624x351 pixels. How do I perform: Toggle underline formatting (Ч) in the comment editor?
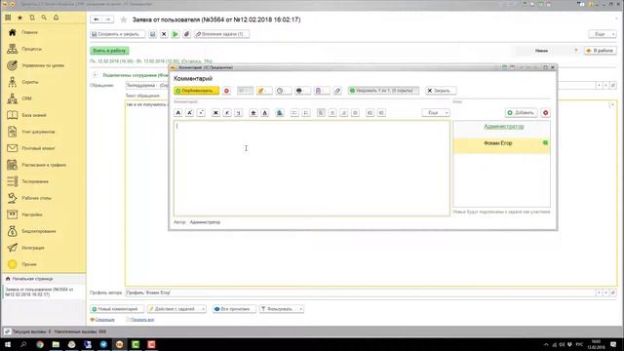(x=239, y=113)
